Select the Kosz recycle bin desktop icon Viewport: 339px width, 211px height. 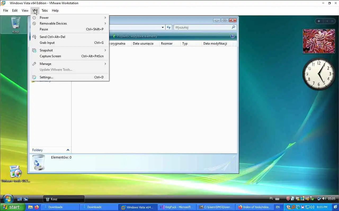tap(16, 25)
